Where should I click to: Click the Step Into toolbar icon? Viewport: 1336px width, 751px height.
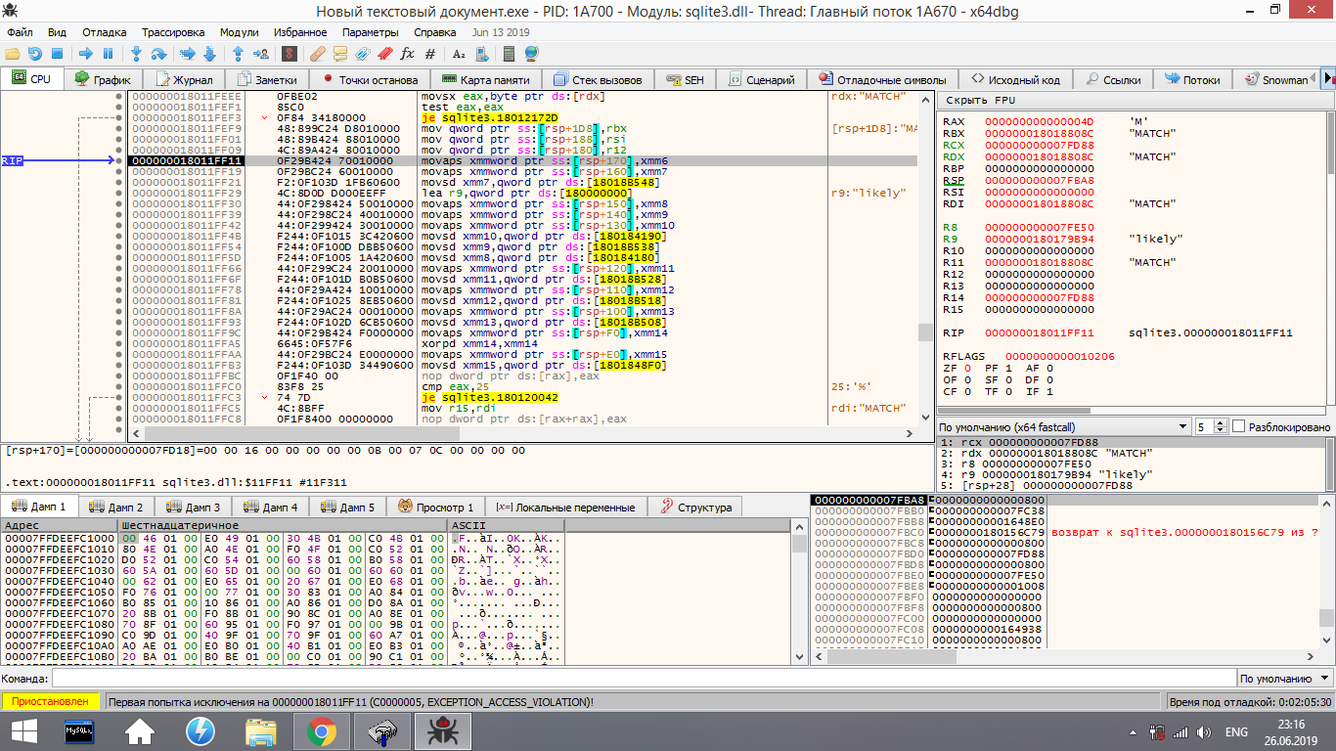point(136,54)
